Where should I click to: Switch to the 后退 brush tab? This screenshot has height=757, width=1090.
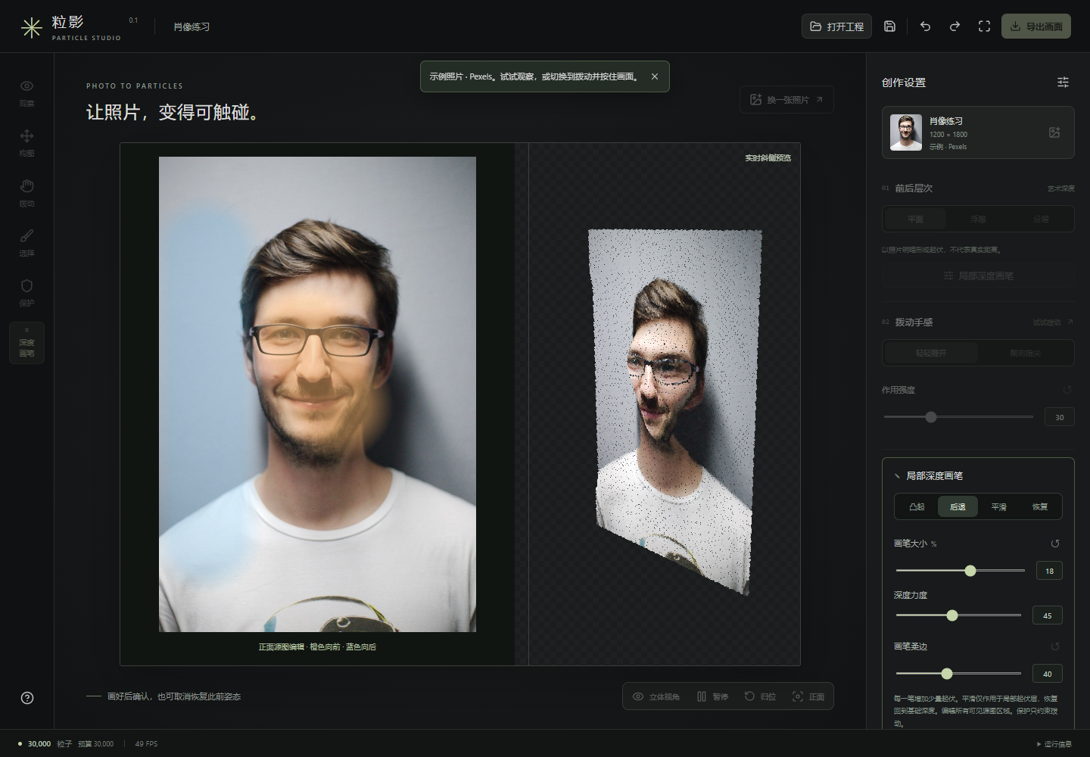pyautogui.click(x=958, y=506)
